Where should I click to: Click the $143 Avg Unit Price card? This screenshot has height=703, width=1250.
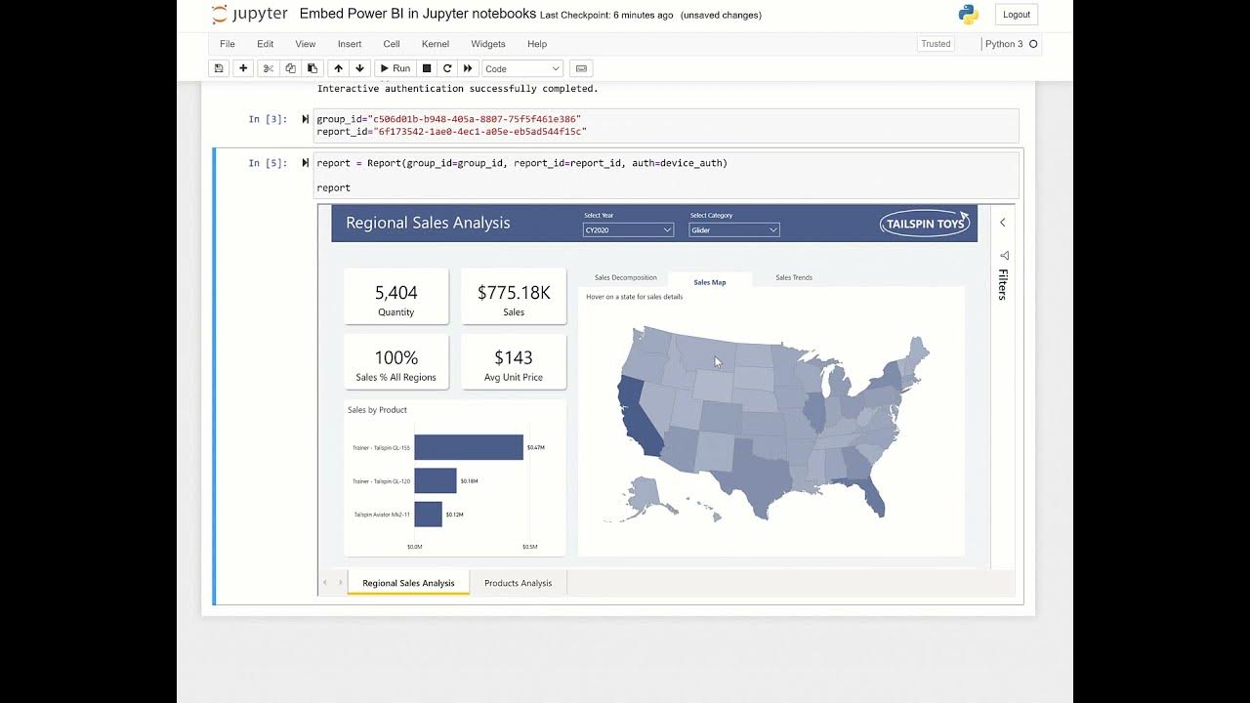click(514, 362)
